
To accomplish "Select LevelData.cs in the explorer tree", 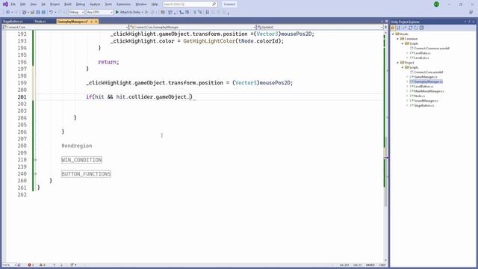I will (x=422, y=53).
